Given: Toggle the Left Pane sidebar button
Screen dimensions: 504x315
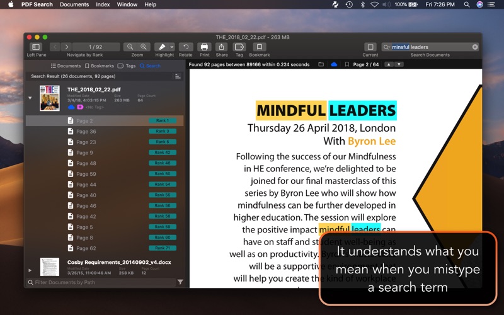Looking at the screenshot, I should pos(36,47).
